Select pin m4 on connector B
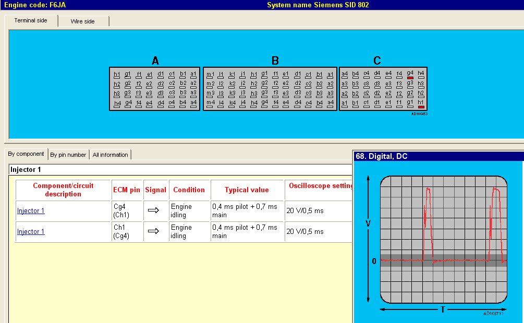Image resolution: width=524 pixels, height=323 pixels. [210, 104]
